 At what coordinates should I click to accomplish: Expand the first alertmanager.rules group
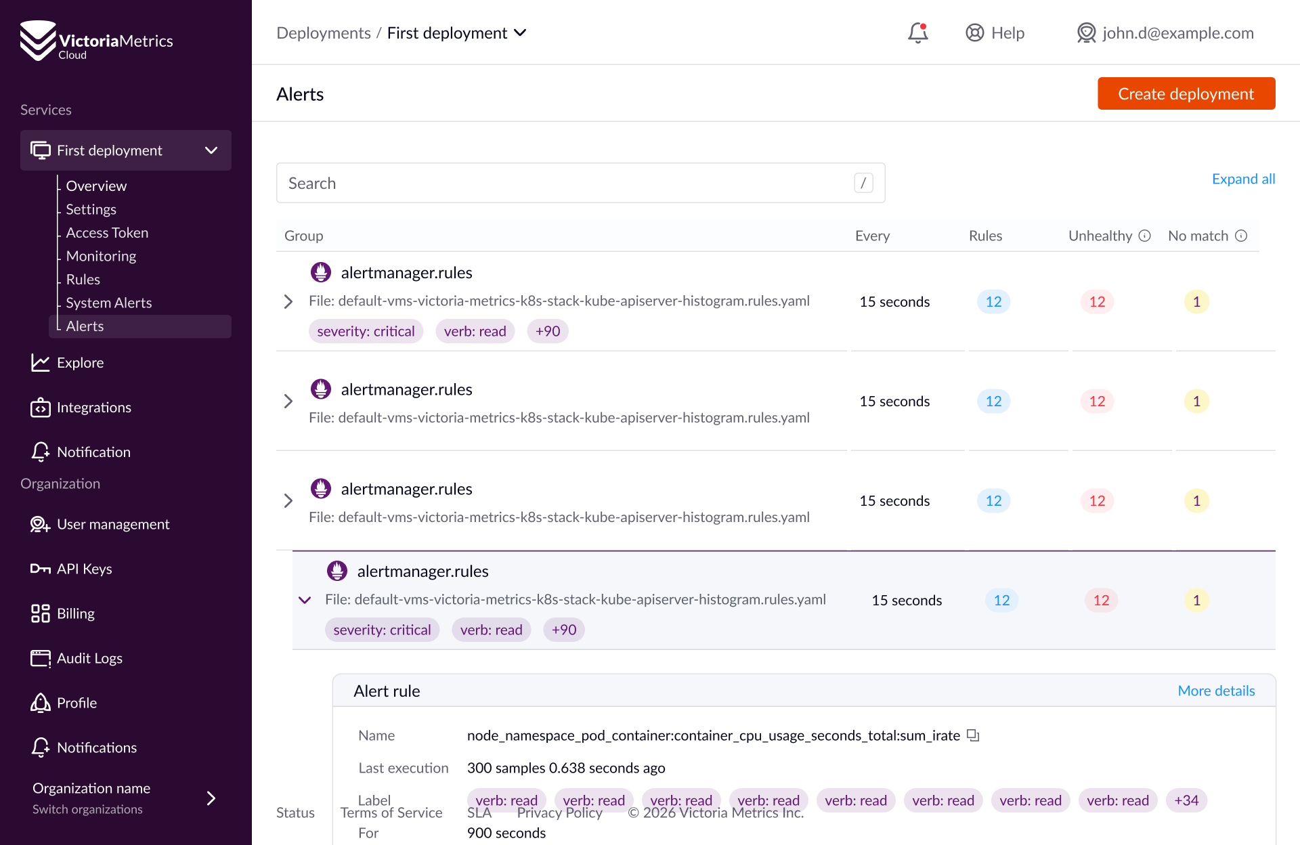(288, 301)
